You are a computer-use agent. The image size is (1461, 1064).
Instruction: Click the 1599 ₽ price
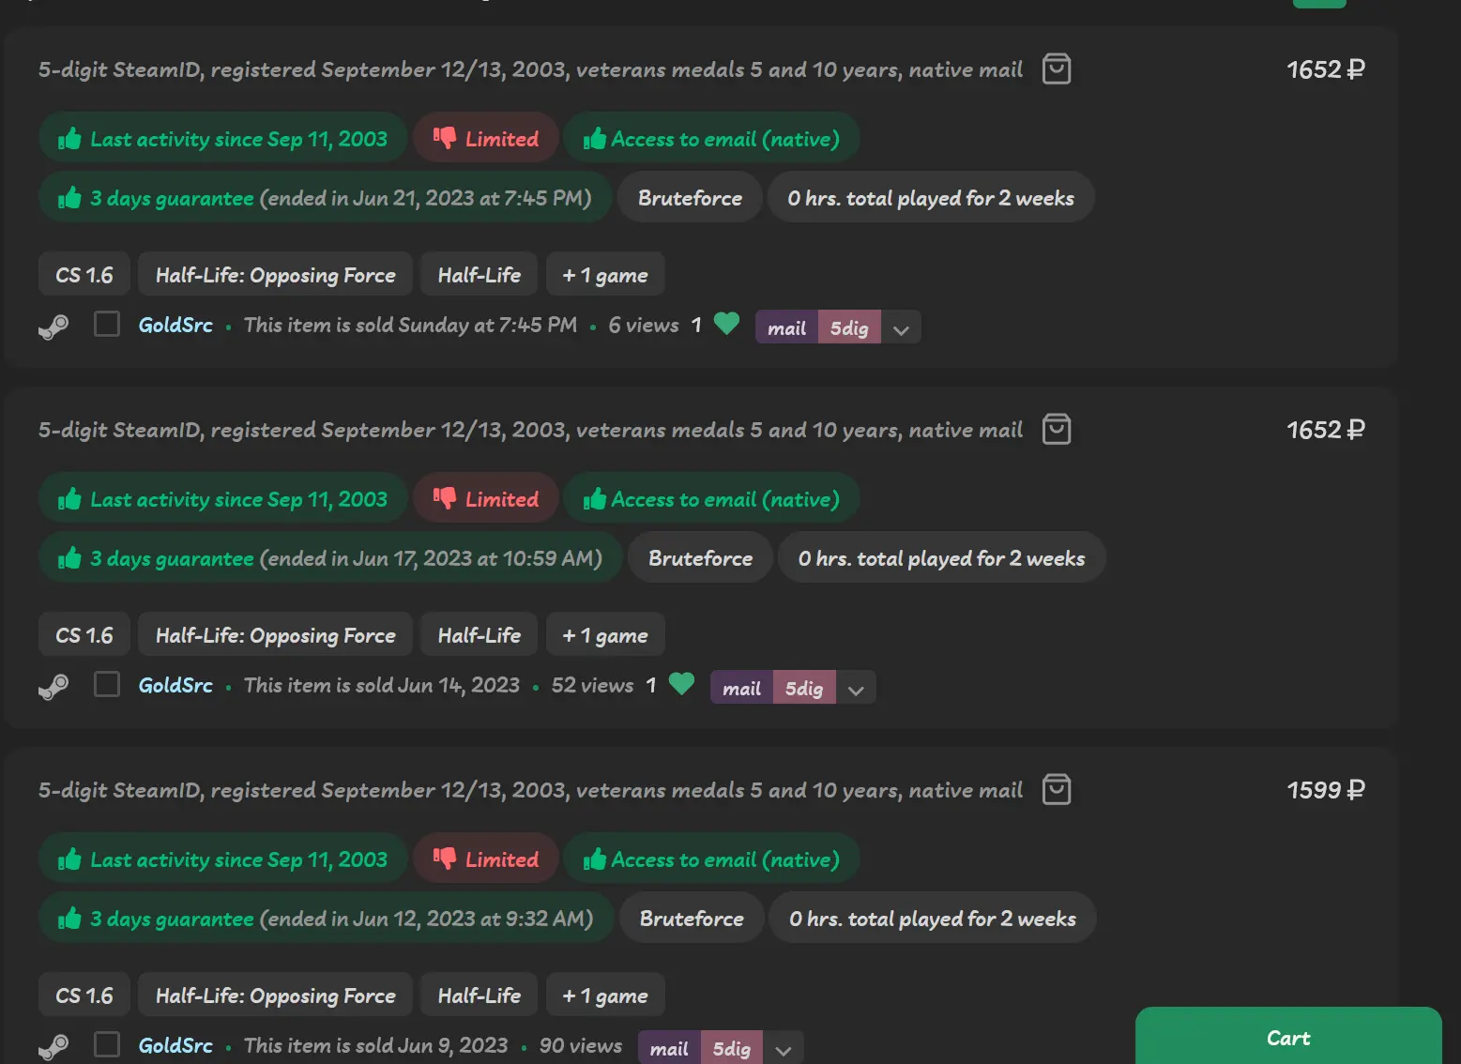click(x=1325, y=790)
